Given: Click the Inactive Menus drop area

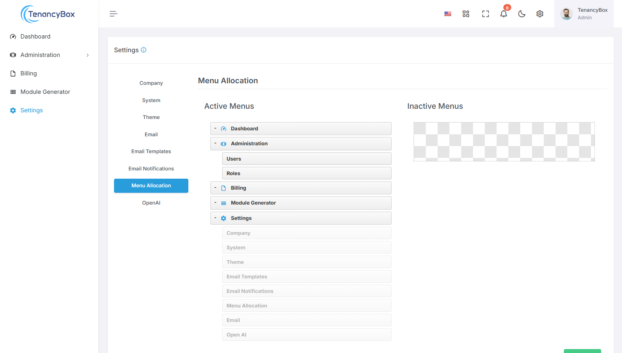Looking at the screenshot, I should coord(504,142).
